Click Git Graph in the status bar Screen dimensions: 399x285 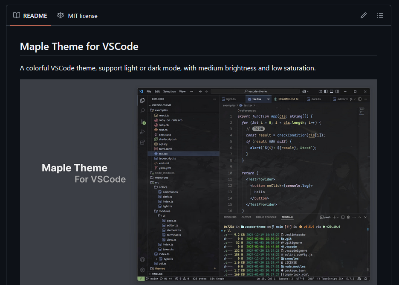click(x=217, y=279)
